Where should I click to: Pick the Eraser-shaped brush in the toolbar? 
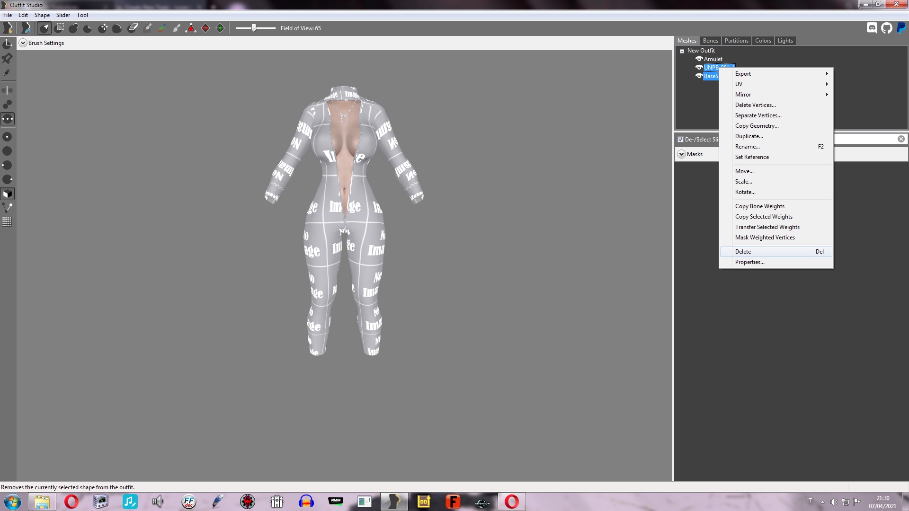pyautogui.click(x=133, y=28)
